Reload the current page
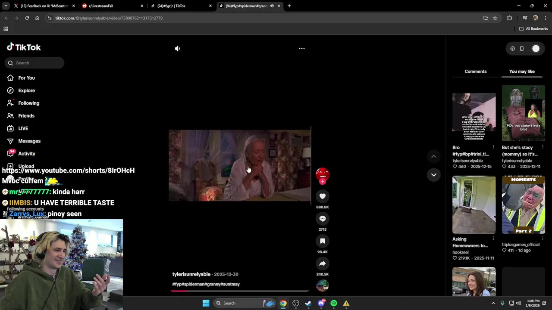The image size is (552, 310). (27, 18)
